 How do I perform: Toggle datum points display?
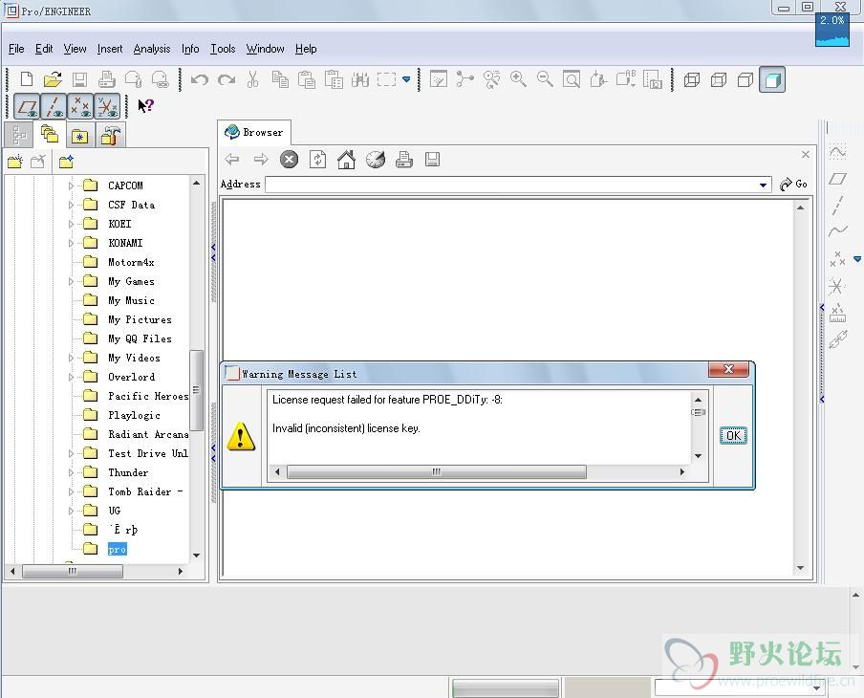[80, 106]
